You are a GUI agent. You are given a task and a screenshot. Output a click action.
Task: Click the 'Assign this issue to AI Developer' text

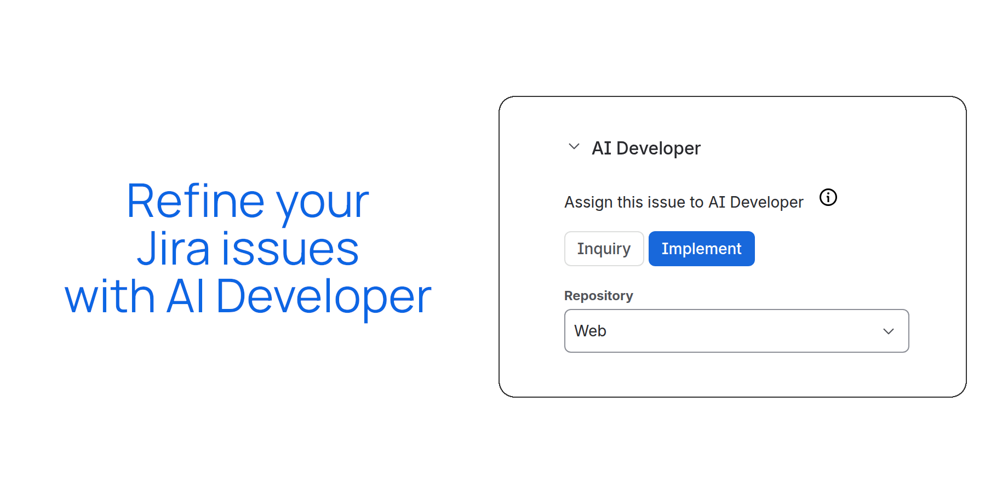tap(684, 202)
